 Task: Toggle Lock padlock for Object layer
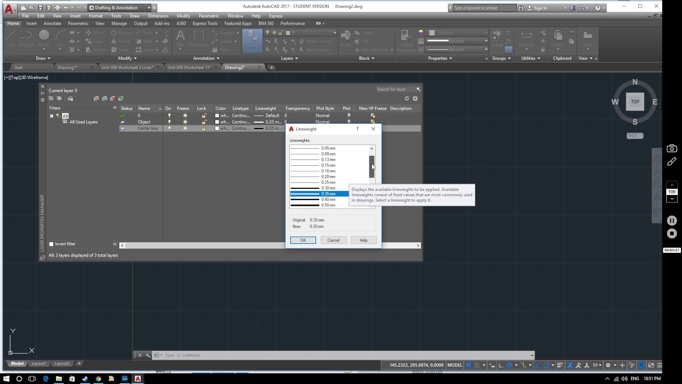point(204,122)
